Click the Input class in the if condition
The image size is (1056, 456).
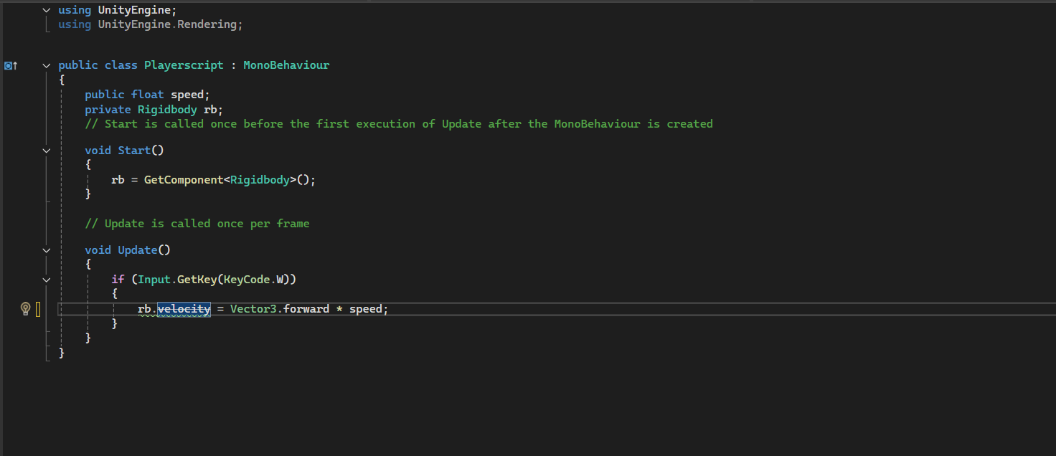[x=154, y=280]
